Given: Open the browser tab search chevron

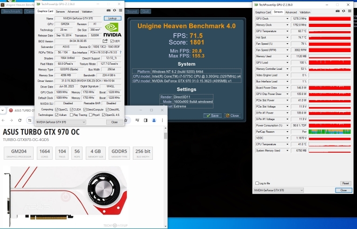Looking at the screenshot, I should [x=2, y=110].
